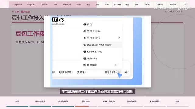The width and height of the screenshot is (195, 109).
Task: Open the 豆包 tab
Action: point(97,5)
